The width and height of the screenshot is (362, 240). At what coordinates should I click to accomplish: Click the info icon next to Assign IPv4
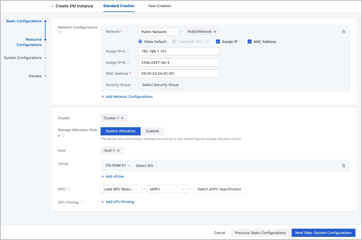tap(128, 51)
